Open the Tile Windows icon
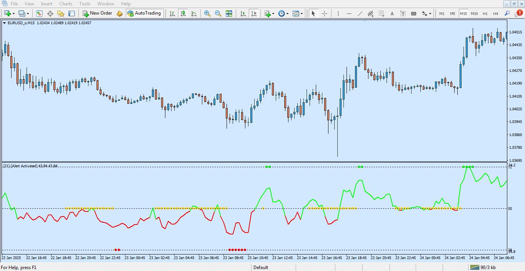Viewport: 525px width, 271px height. click(x=229, y=13)
